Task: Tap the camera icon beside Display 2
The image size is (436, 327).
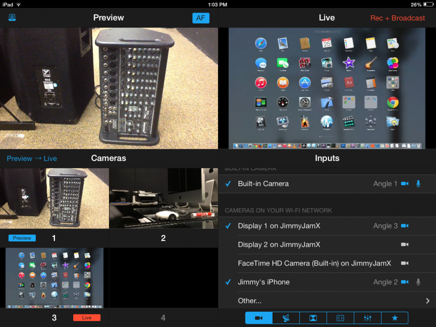Action: (405, 245)
